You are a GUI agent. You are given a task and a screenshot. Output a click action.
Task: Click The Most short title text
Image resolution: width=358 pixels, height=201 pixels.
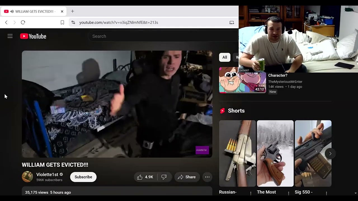[267, 192]
